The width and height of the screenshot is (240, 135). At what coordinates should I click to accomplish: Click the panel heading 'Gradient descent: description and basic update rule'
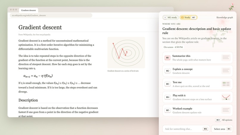point(197,31)
